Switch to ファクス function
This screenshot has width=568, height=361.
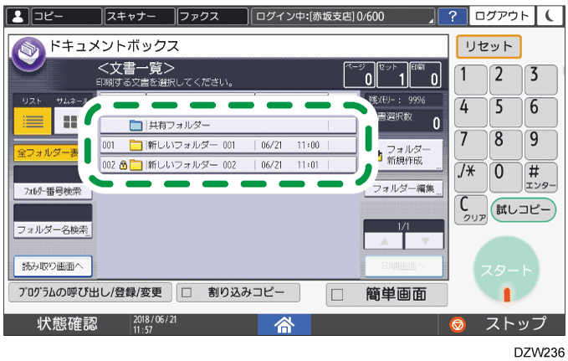pyautogui.click(x=212, y=17)
